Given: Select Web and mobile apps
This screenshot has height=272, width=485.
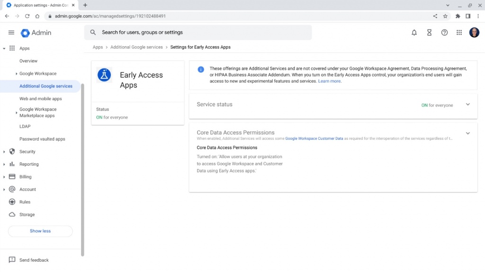Looking at the screenshot, I should pos(41,99).
